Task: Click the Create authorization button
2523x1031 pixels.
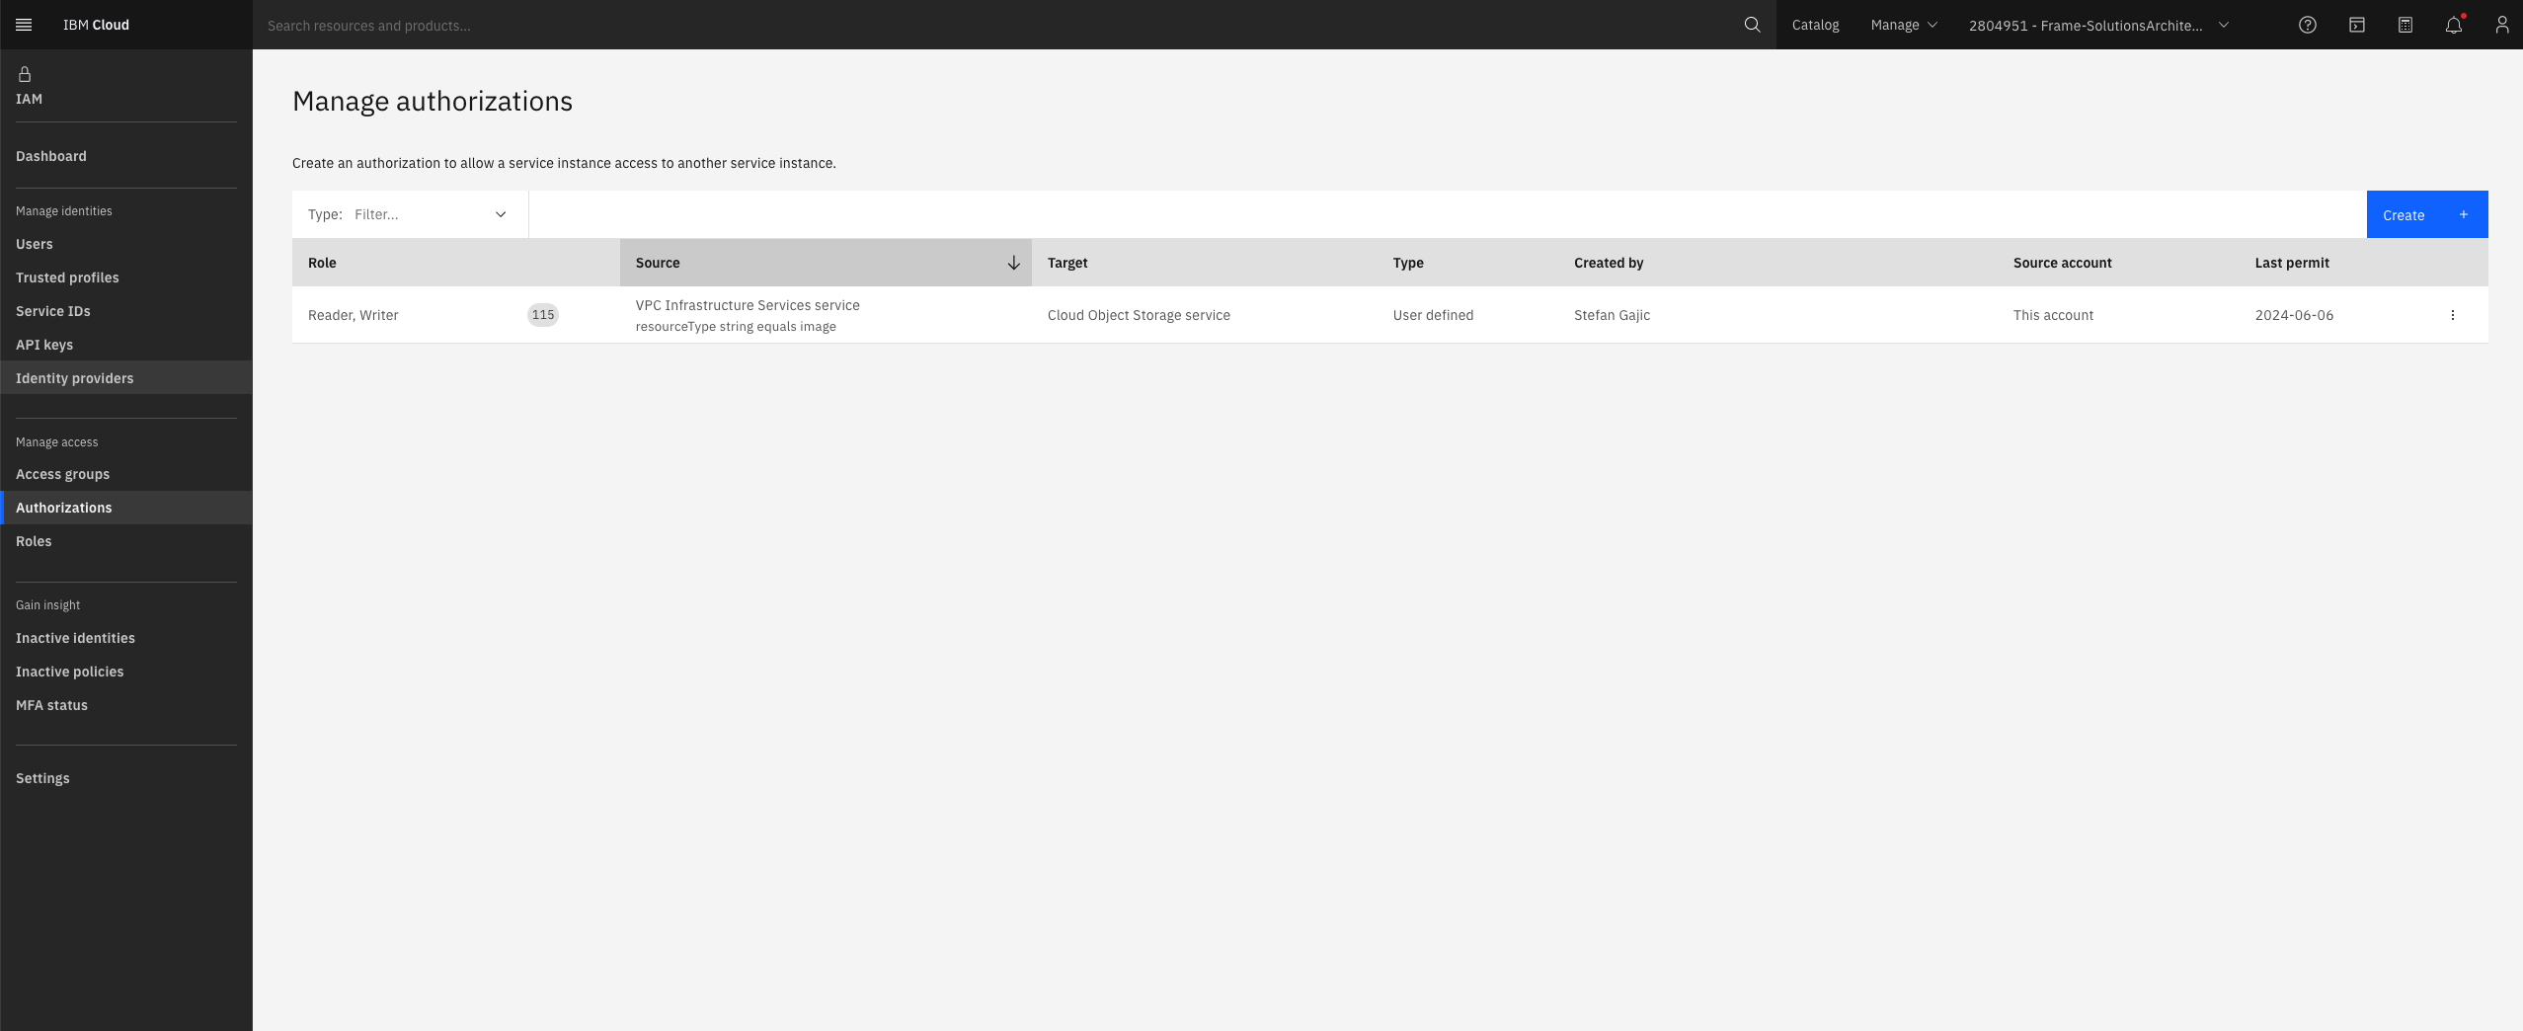Action: pos(2425,214)
